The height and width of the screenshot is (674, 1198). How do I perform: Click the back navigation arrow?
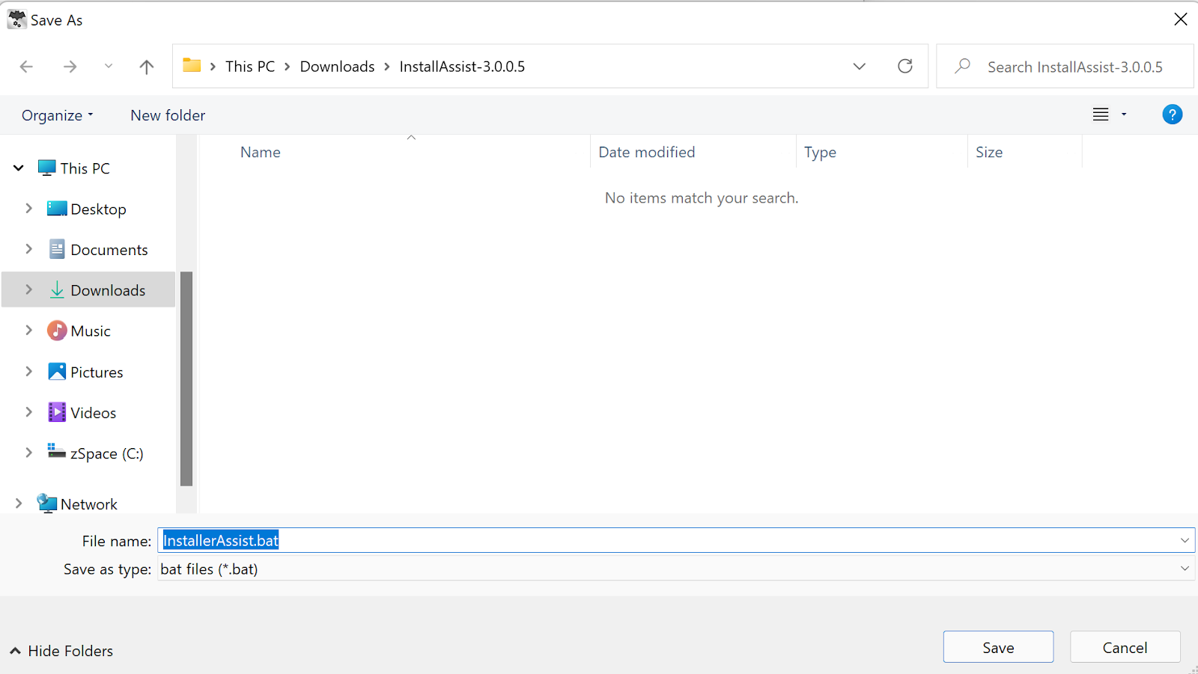click(x=26, y=66)
